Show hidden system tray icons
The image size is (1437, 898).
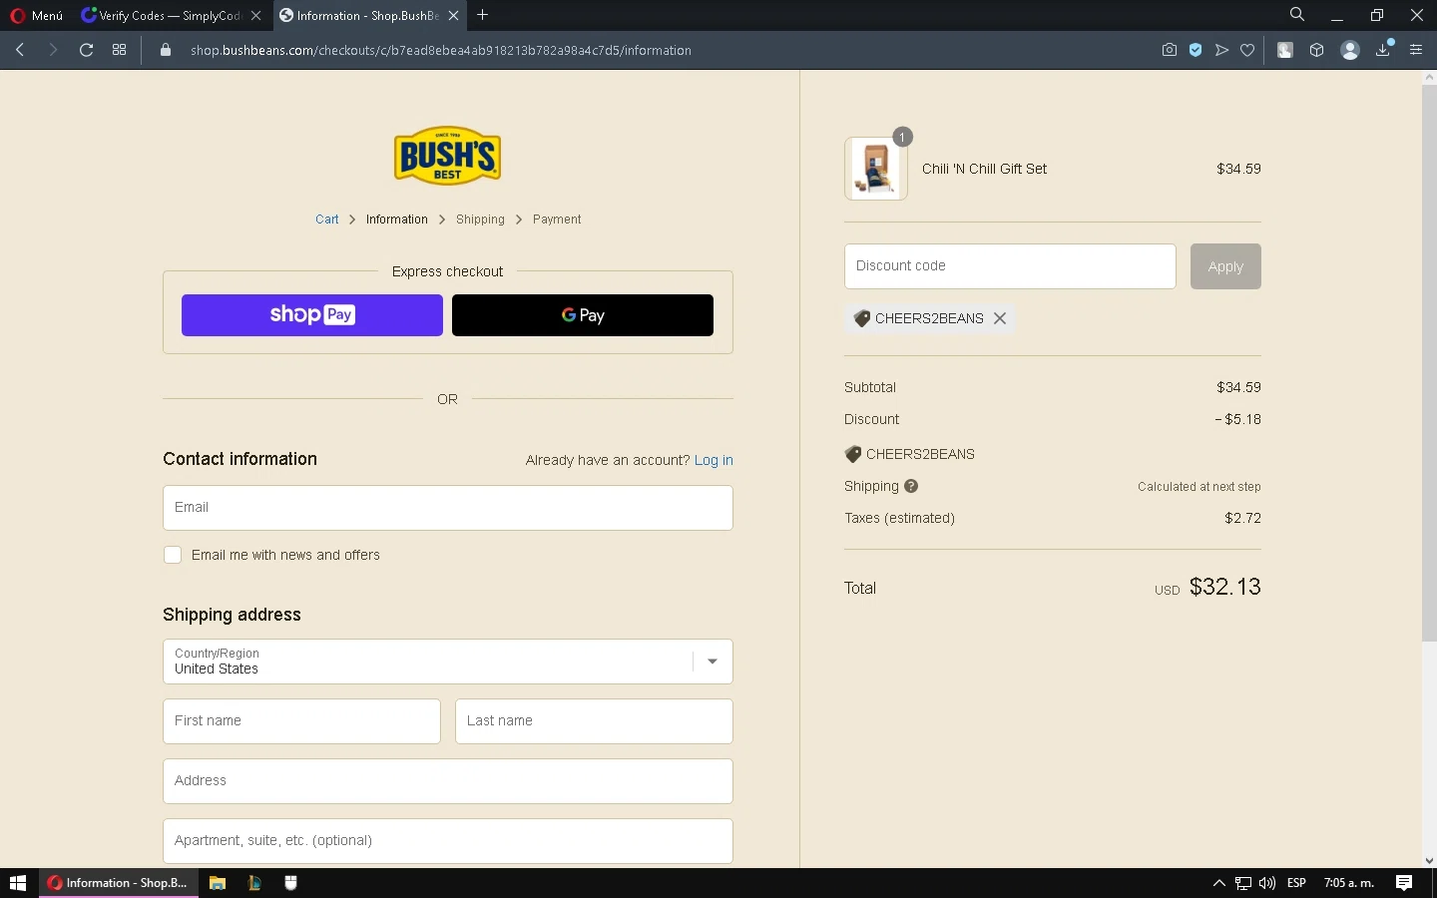click(x=1218, y=883)
